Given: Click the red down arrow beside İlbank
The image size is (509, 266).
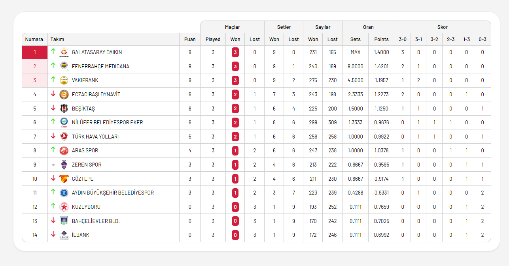Looking at the screenshot, I should click(x=53, y=234).
